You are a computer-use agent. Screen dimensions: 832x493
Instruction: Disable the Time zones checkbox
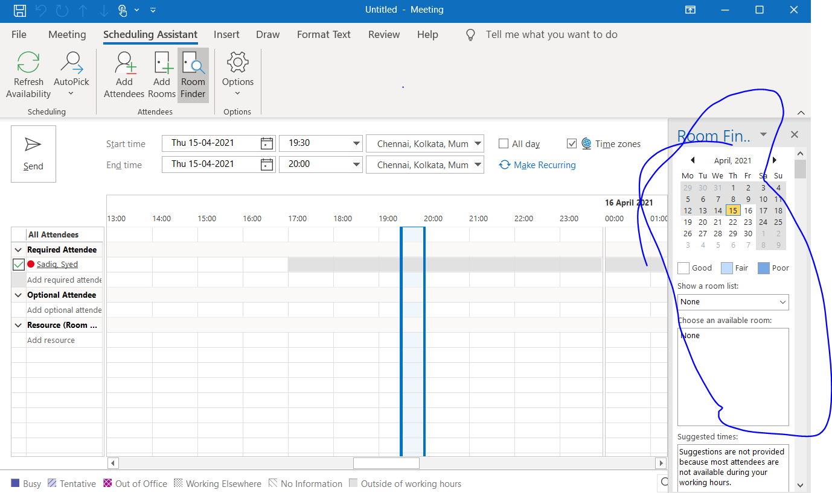(572, 143)
